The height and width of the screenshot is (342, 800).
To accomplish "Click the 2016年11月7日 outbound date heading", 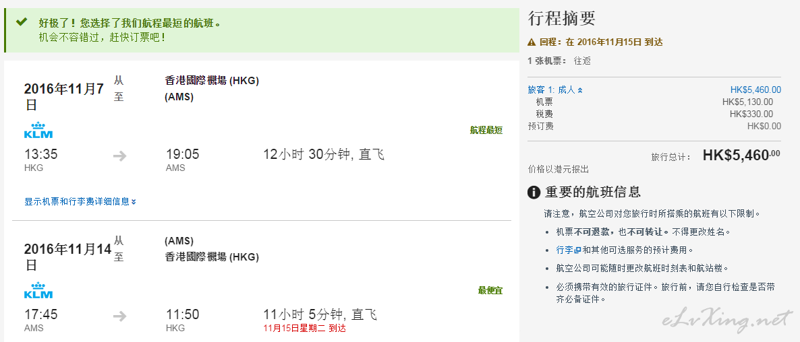I will pyautogui.click(x=64, y=97).
